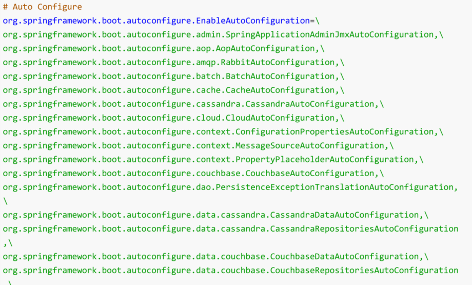Select the batch.BatchAutoConfiguration line
This screenshot has height=285, width=472.
point(173,77)
